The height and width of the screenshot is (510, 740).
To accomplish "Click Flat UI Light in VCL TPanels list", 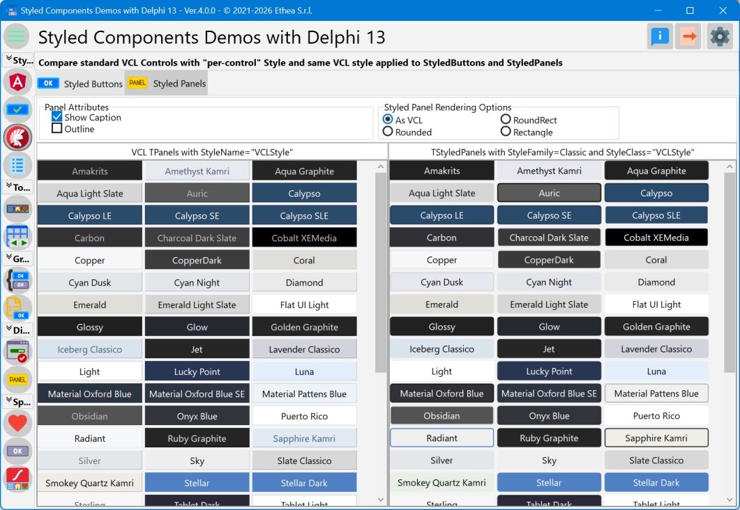I will coord(304,305).
